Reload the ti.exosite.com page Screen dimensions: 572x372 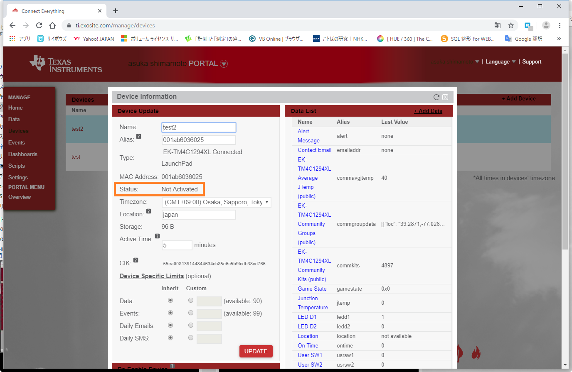tap(39, 25)
